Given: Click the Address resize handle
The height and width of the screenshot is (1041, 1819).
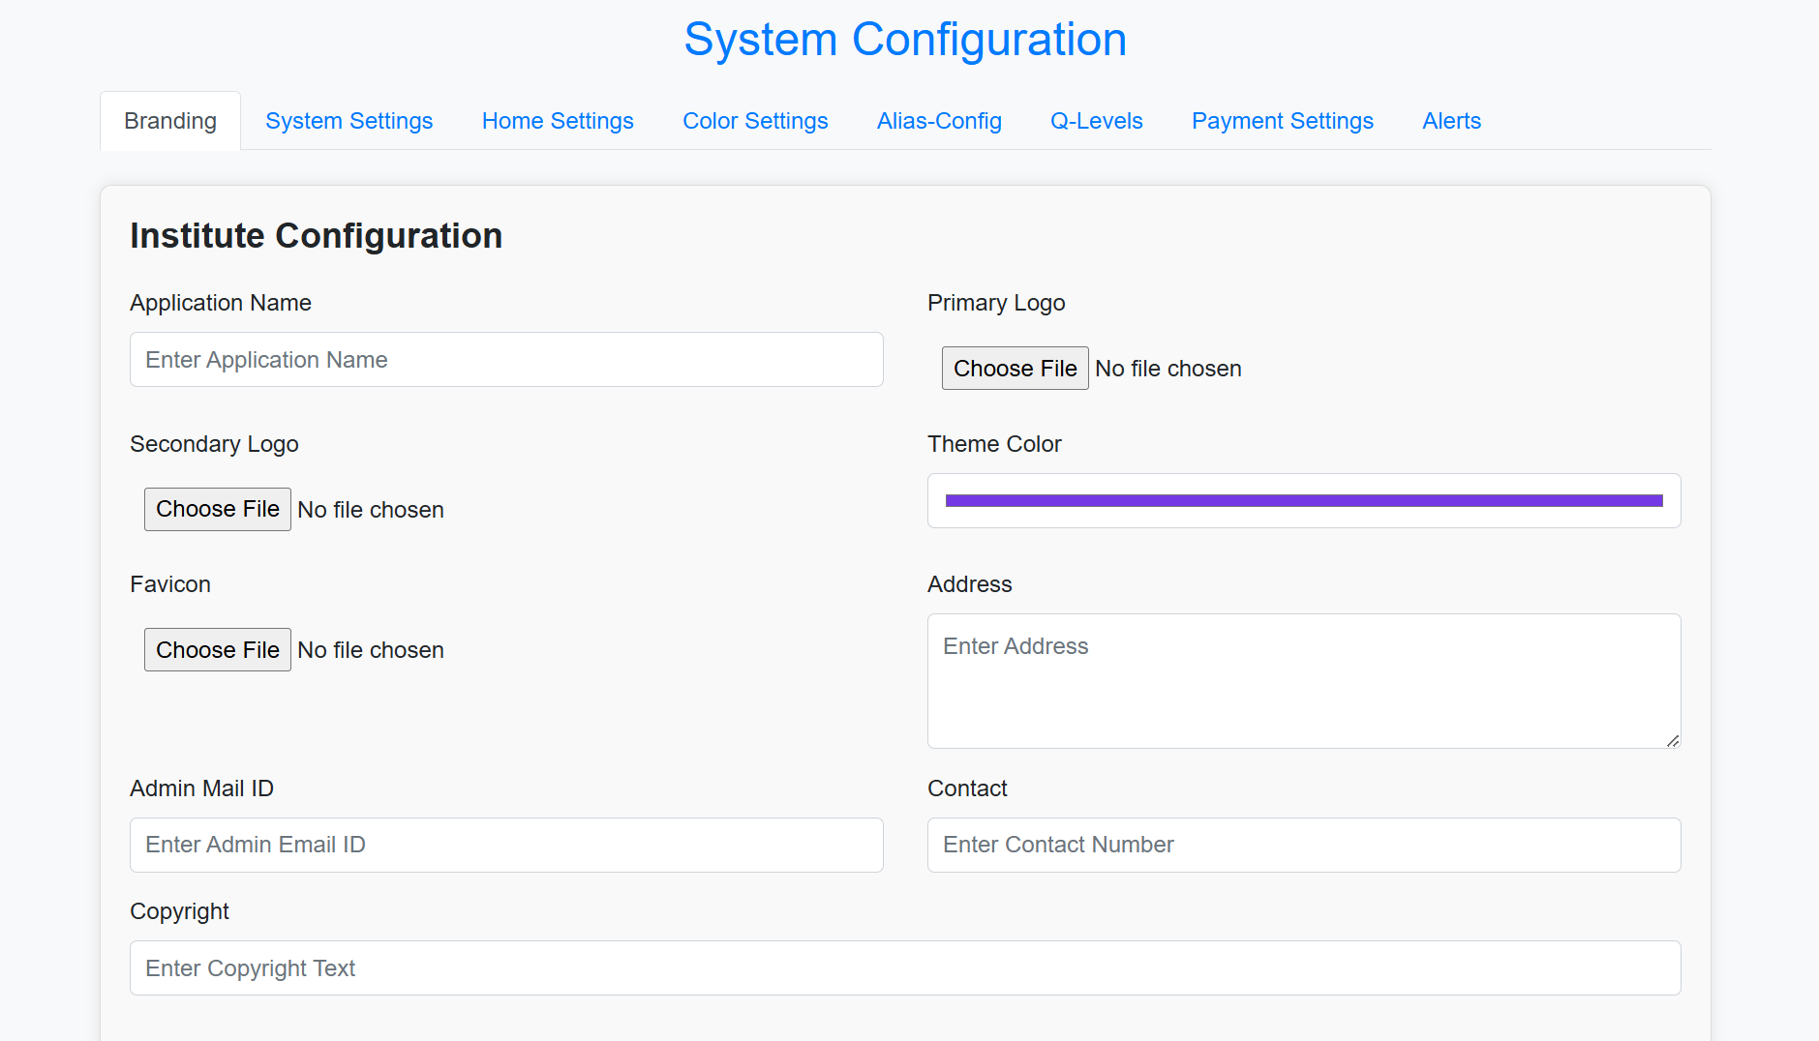Looking at the screenshot, I should point(1673,741).
